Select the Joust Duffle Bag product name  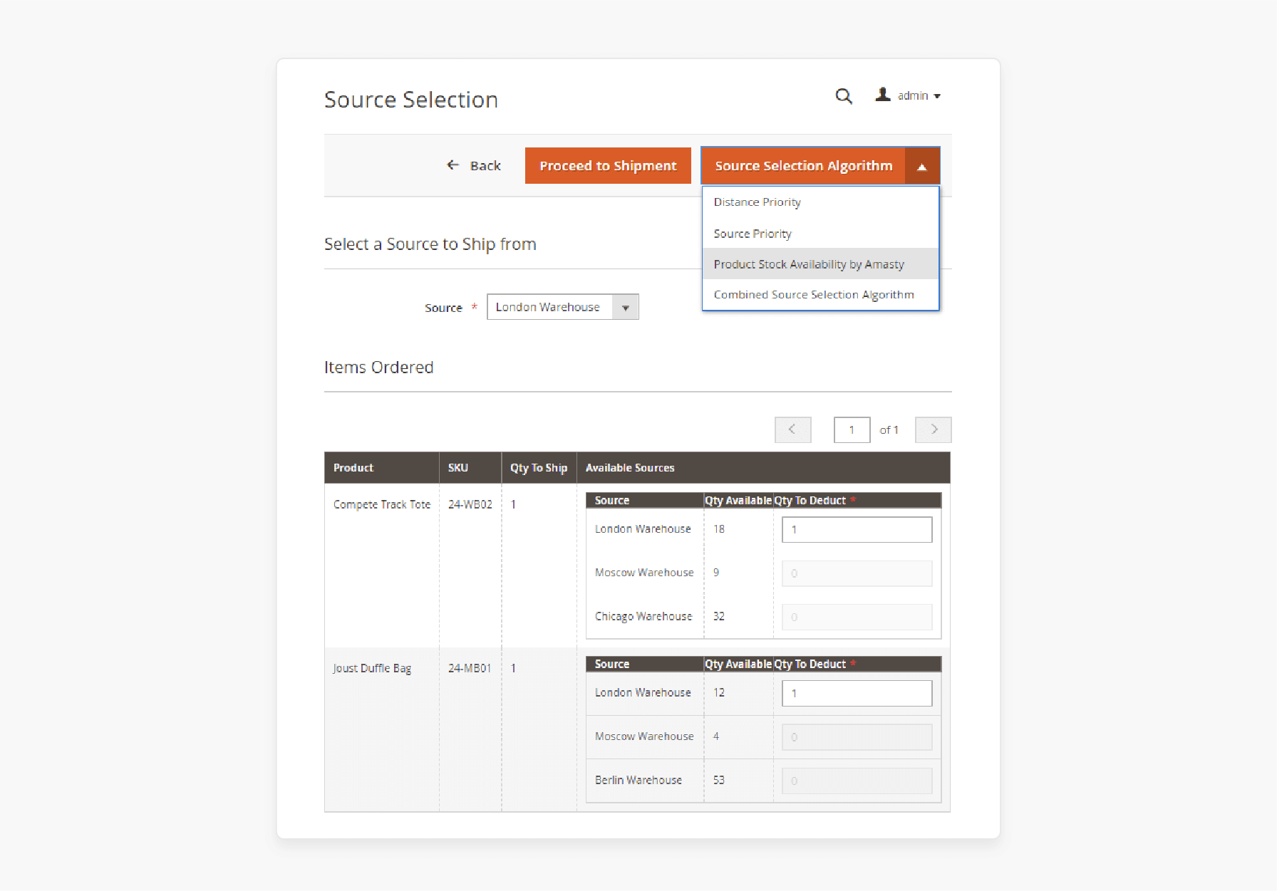(372, 668)
